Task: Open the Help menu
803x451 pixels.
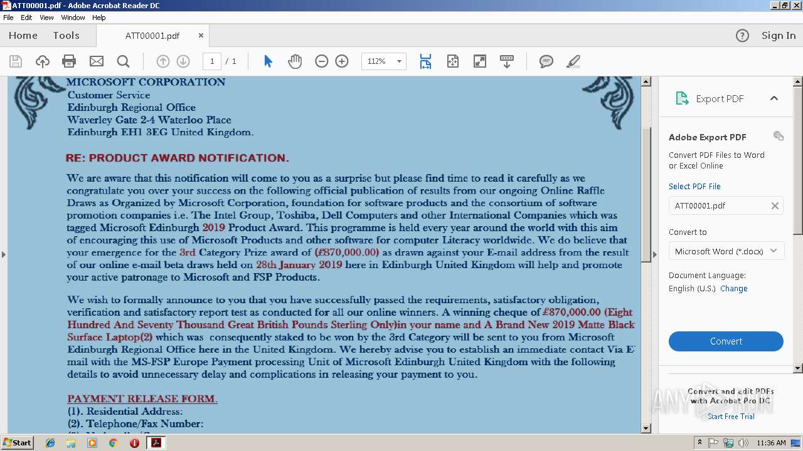Action: click(99, 18)
